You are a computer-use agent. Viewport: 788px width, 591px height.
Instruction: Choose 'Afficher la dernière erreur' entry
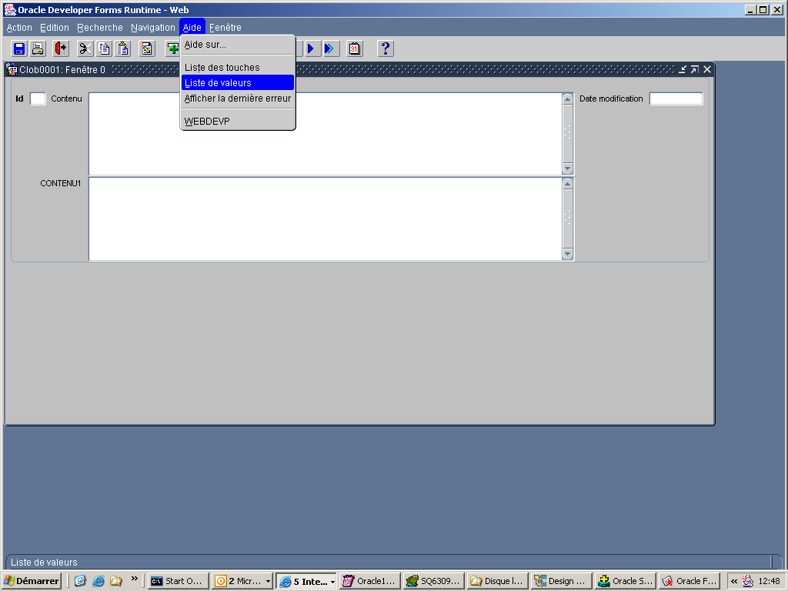click(x=238, y=98)
